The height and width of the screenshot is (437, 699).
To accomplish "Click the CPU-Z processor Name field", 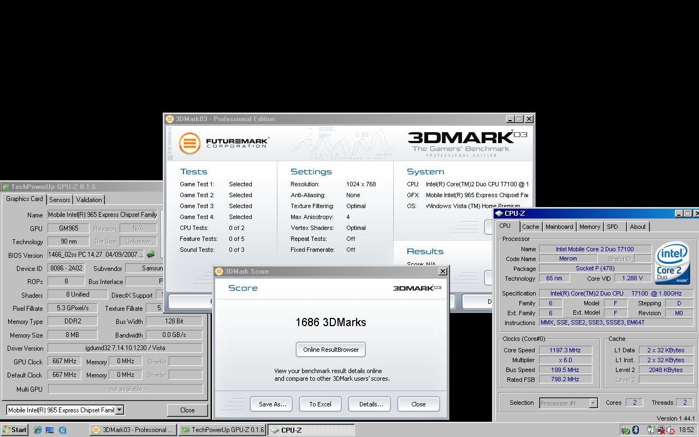I will (x=595, y=249).
